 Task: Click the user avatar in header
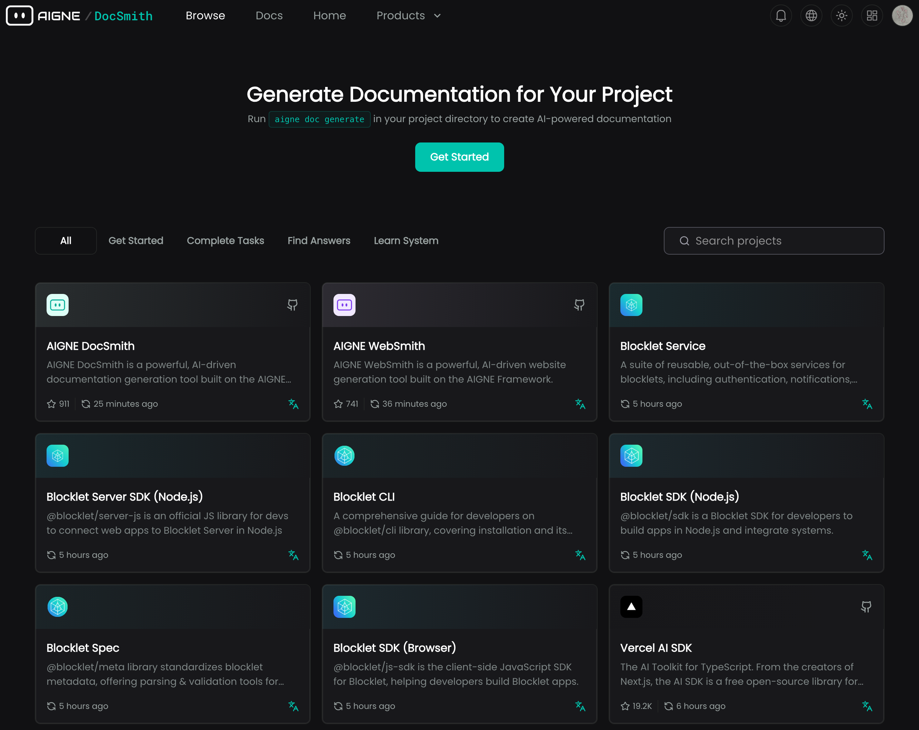902,16
